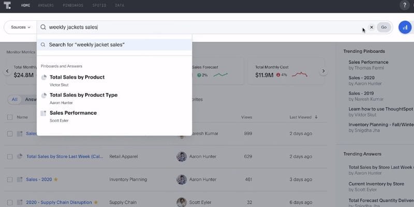The image size is (414, 207).
Task: Open Sales - 2020 table link
Action: click(x=39, y=180)
